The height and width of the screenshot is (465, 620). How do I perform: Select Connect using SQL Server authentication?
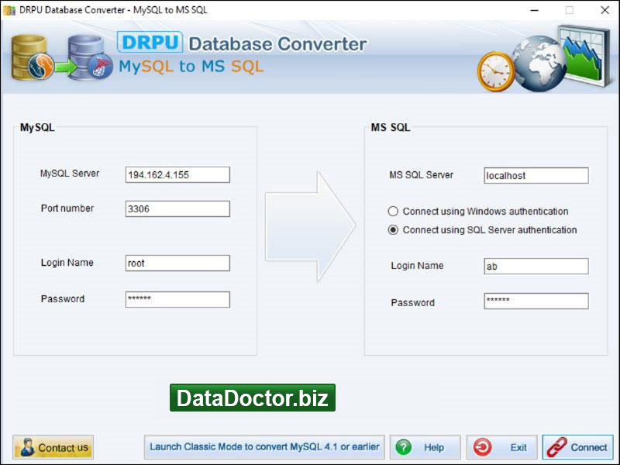[393, 230]
